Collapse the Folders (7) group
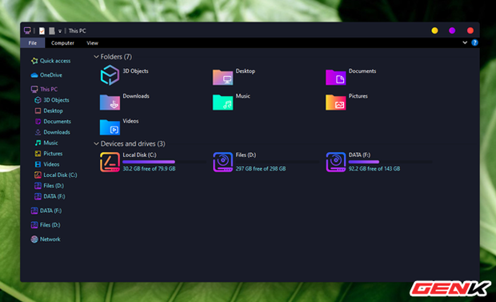 96,57
